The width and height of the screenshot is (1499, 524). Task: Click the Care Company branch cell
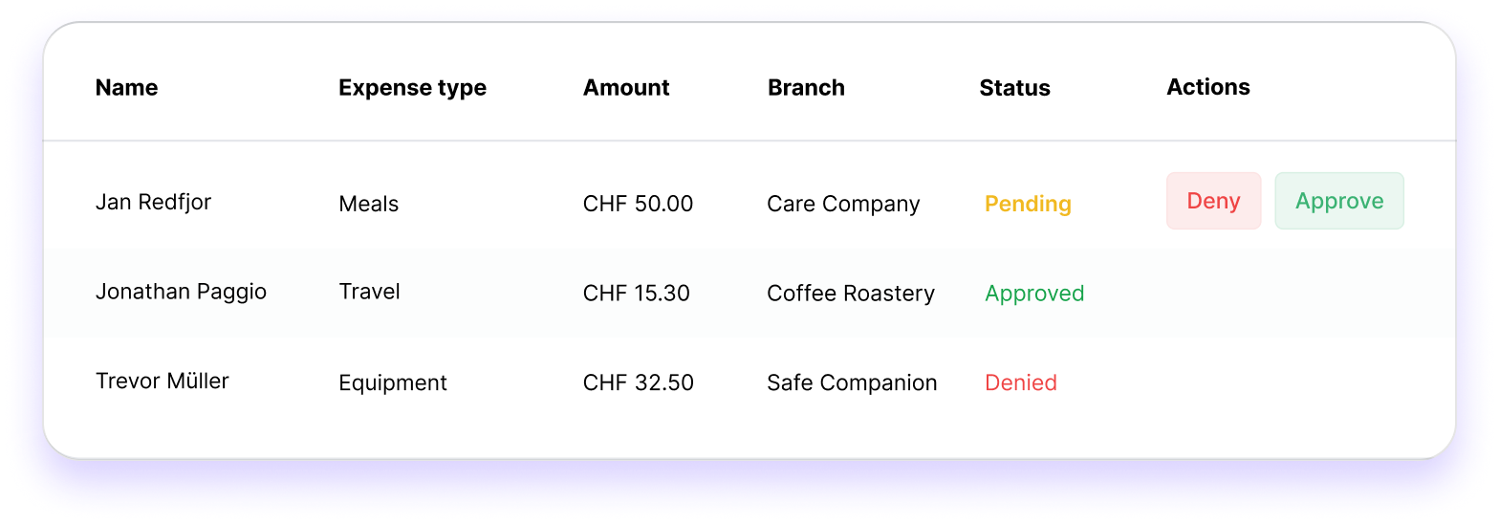pyautogui.click(x=843, y=204)
